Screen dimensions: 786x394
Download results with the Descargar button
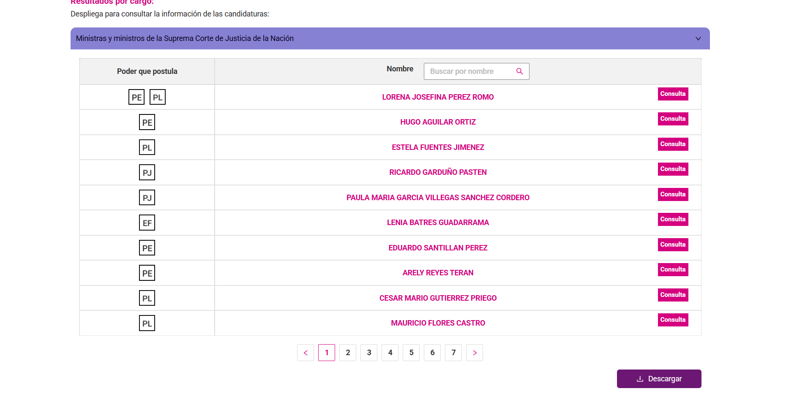[659, 379]
